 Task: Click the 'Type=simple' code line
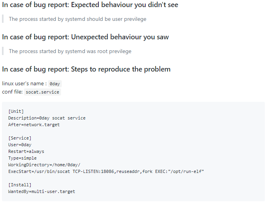pos(22,158)
